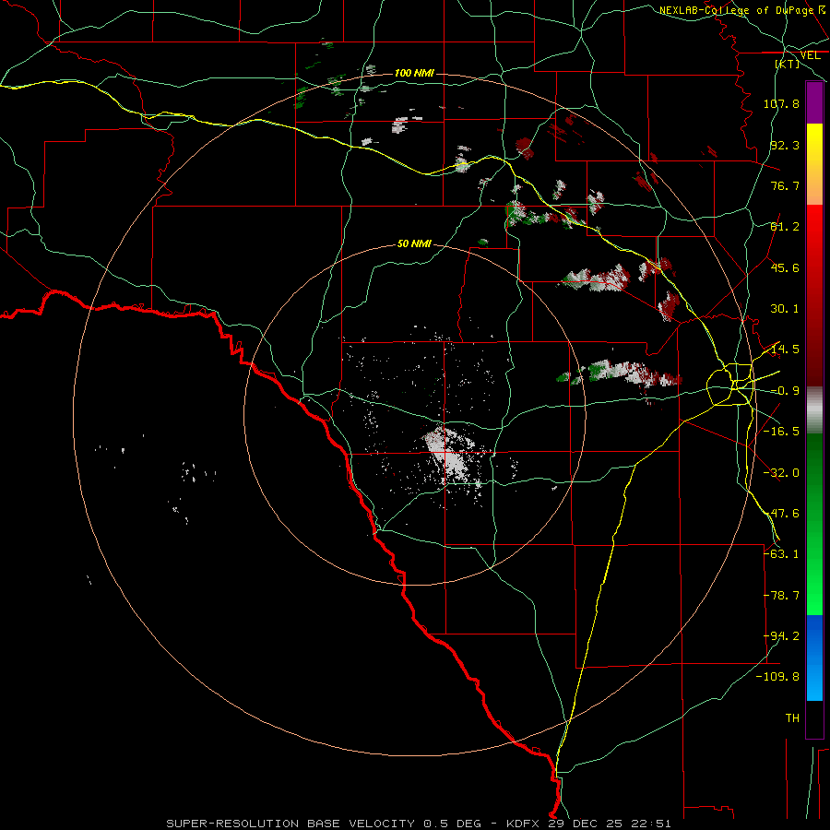Pick the blue segment of the color bar

814,658
